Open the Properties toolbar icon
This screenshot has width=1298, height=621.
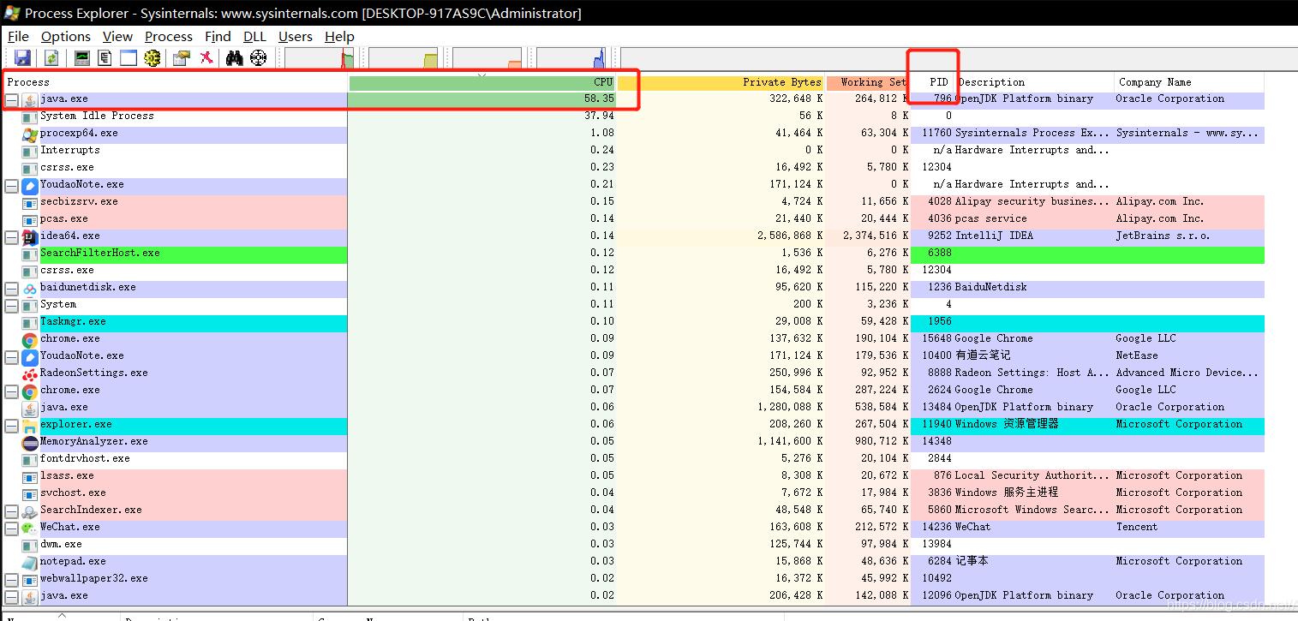click(182, 58)
